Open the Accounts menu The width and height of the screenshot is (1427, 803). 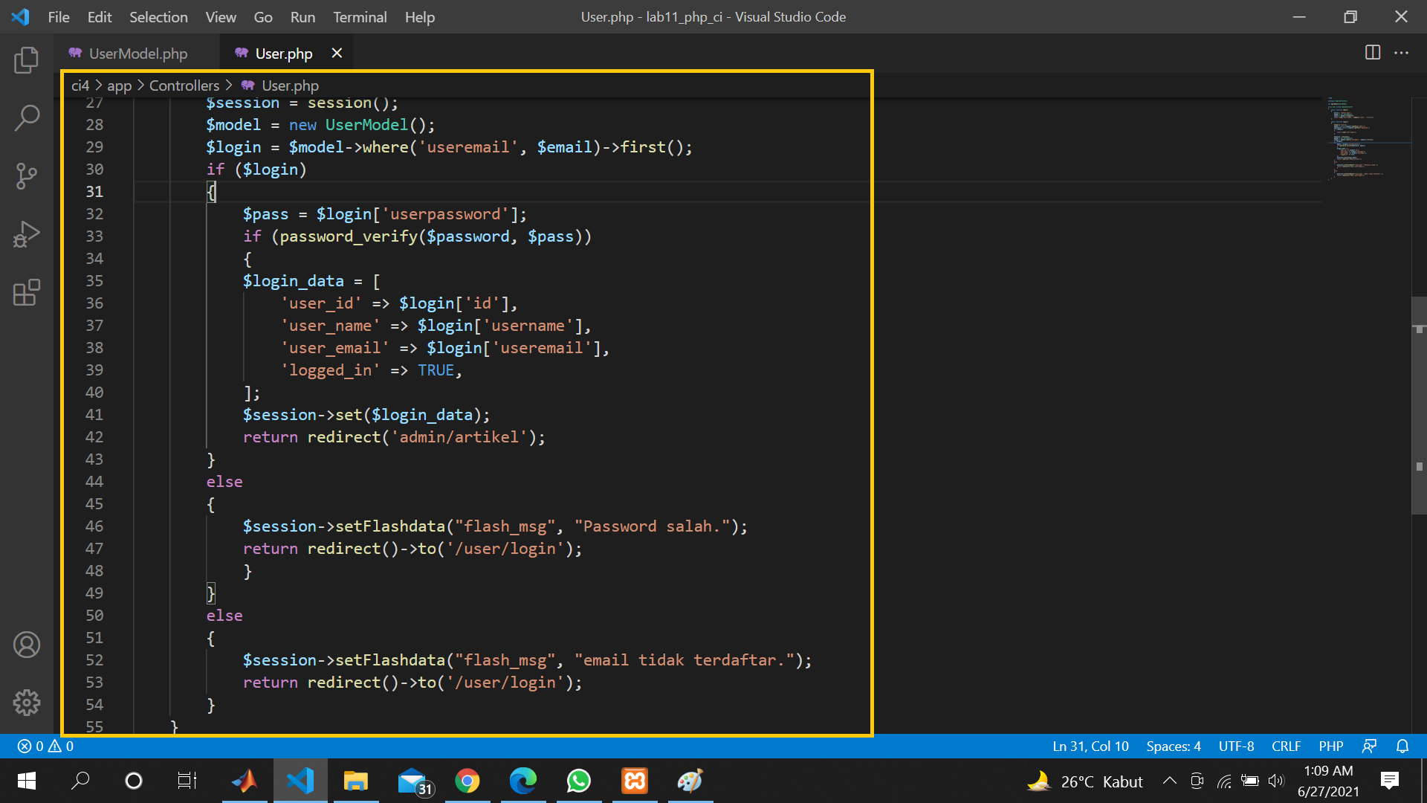tap(27, 645)
